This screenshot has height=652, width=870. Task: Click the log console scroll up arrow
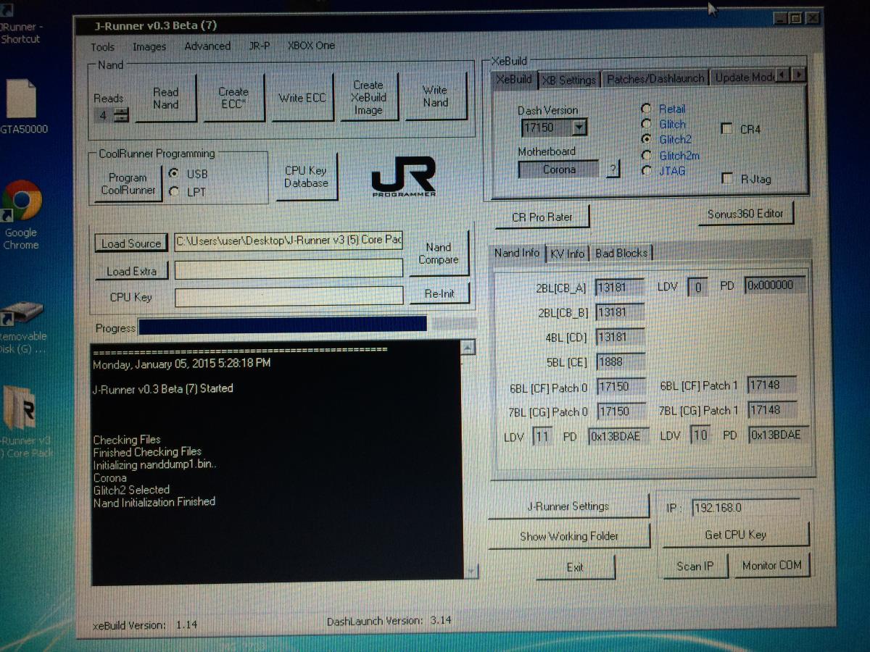coord(469,348)
